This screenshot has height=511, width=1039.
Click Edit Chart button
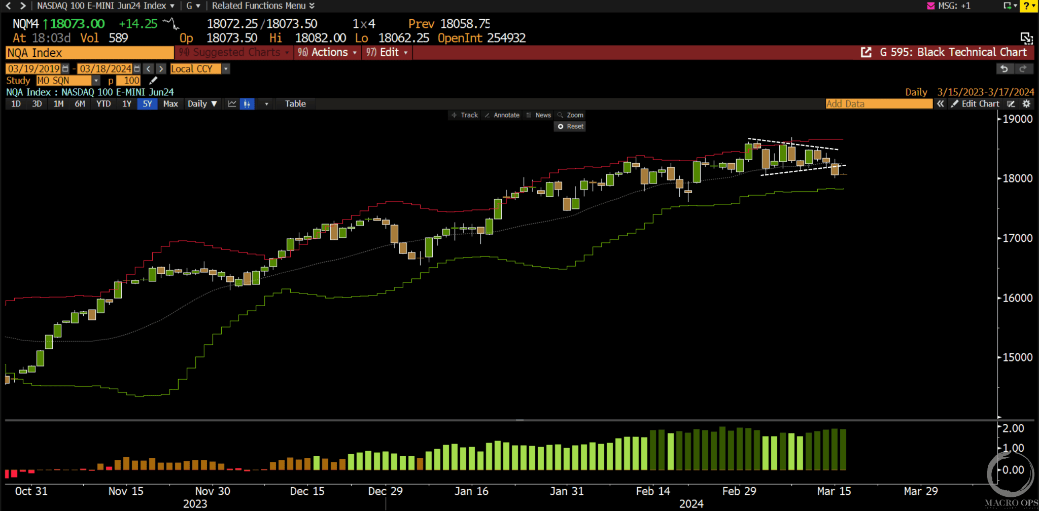click(975, 103)
